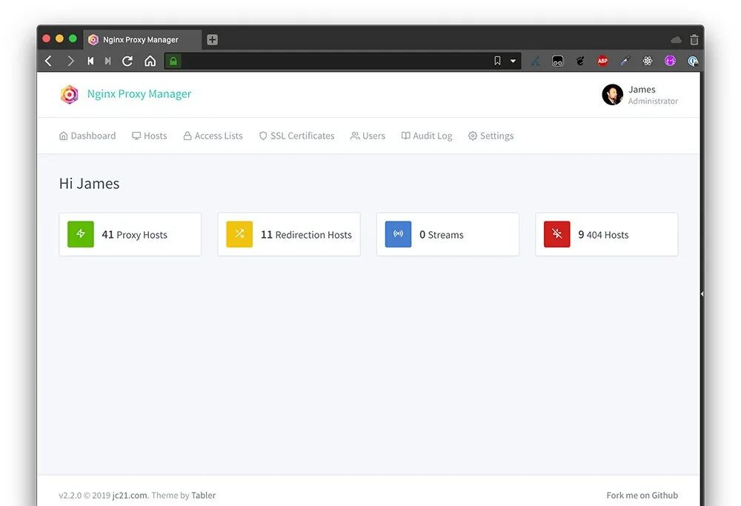741x506 pixels.
Task: Open the Audit Log page
Action: (427, 136)
